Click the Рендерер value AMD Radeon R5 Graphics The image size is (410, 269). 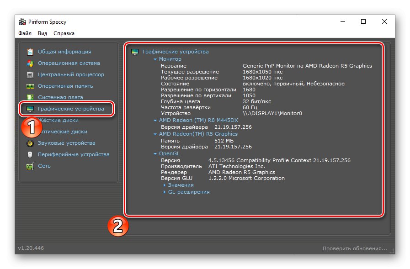tap(242, 172)
